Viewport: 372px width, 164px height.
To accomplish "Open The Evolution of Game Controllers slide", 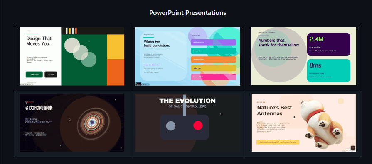I will (187, 123).
